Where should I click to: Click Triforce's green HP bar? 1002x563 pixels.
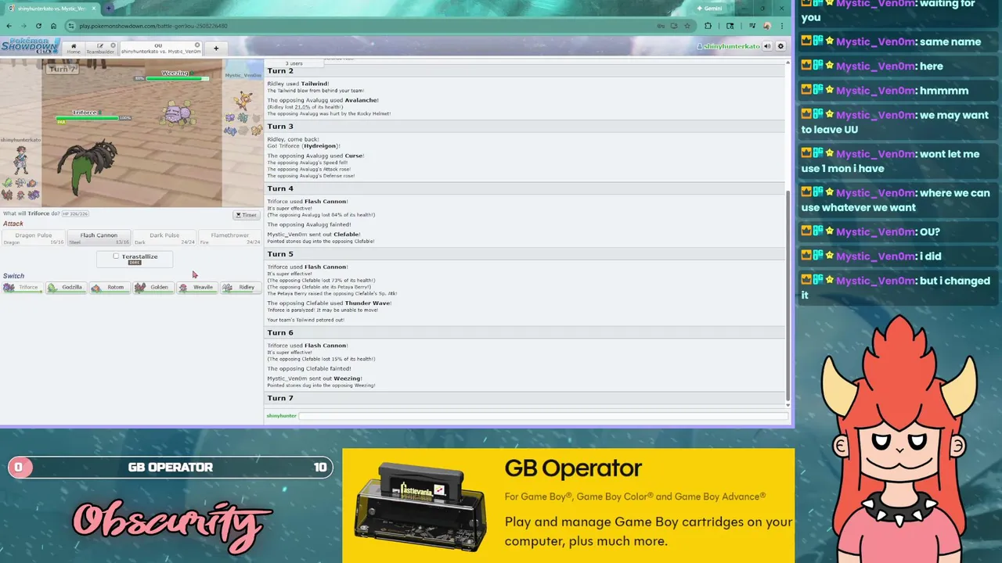pos(86,118)
